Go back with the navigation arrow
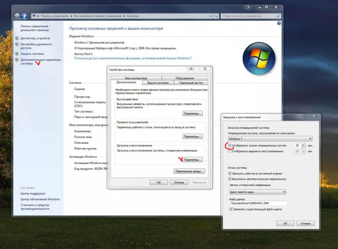338x249 pixels. point(17,16)
